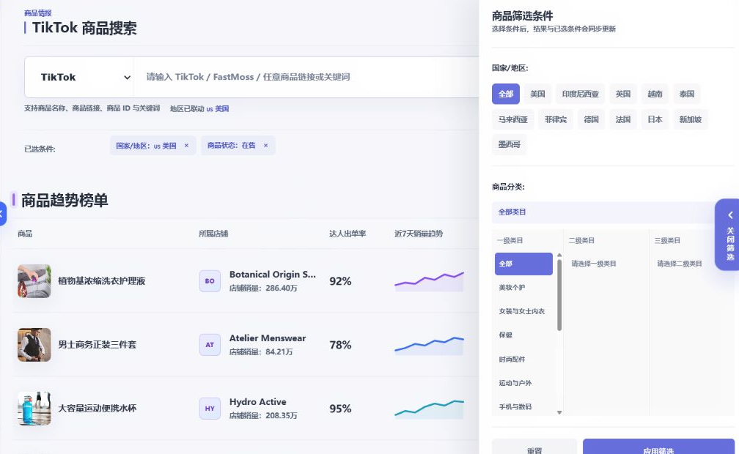The height and width of the screenshot is (454, 739).
Task: Click the product search input field
Action: pyautogui.click(x=306, y=77)
